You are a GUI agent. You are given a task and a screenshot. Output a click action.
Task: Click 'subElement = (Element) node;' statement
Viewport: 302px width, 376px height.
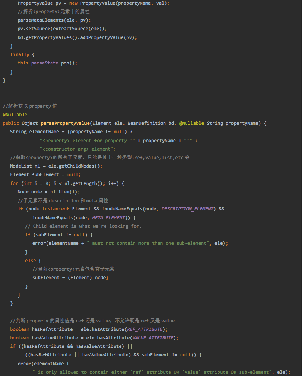pyautogui.click(x=71, y=278)
